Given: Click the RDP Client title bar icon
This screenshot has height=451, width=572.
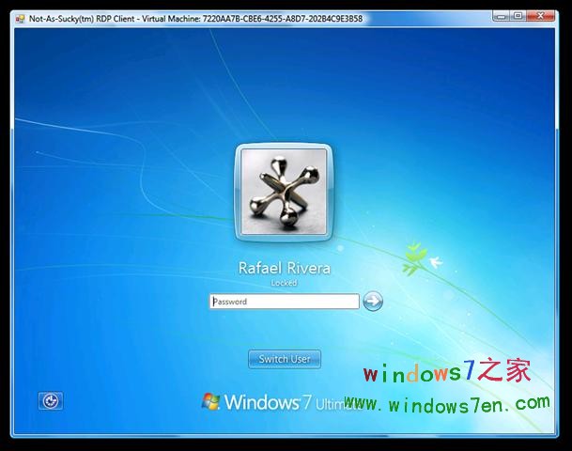Looking at the screenshot, I should point(20,18).
